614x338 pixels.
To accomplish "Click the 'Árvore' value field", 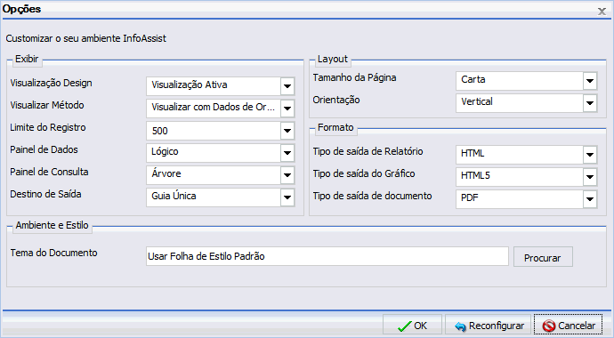I will click(x=214, y=175).
